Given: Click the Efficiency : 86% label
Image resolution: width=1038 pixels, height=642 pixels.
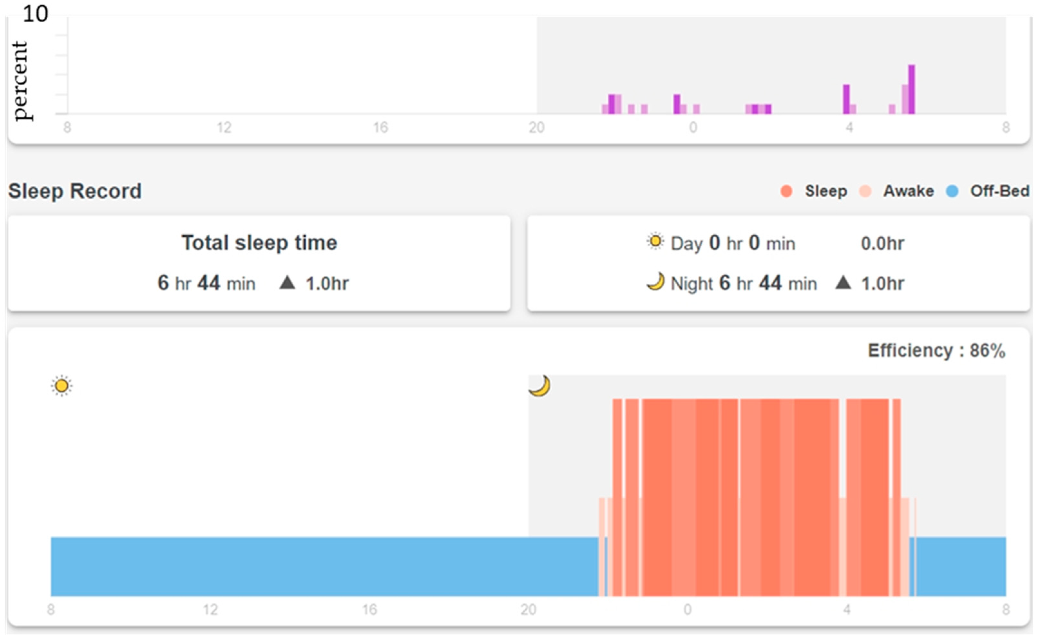Looking at the screenshot, I should coord(936,351).
